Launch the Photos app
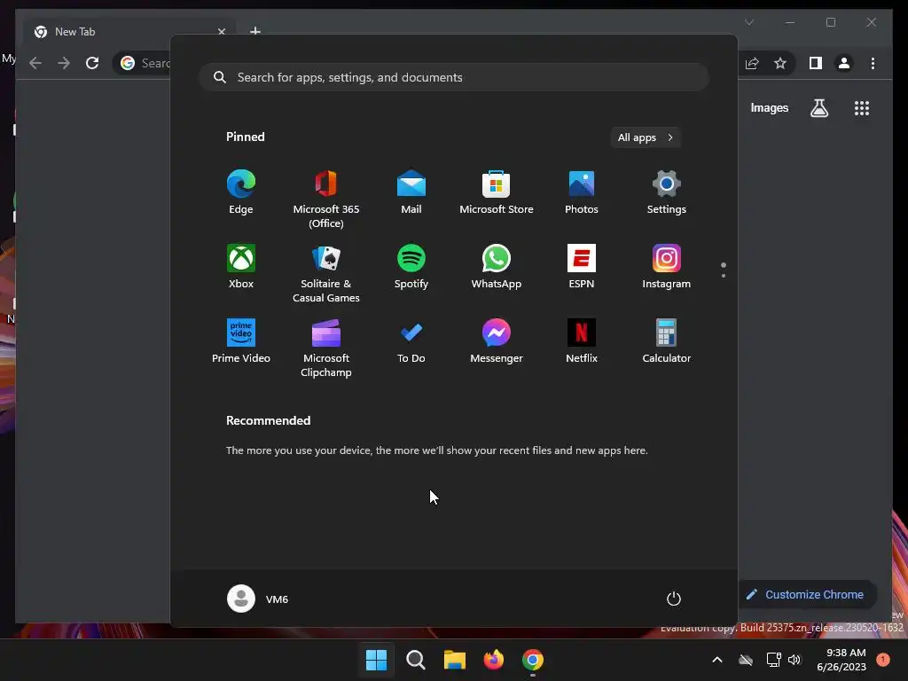This screenshot has width=908, height=681. pyautogui.click(x=582, y=192)
